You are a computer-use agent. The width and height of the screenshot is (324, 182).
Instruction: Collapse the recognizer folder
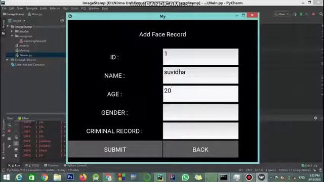click(12, 36)
